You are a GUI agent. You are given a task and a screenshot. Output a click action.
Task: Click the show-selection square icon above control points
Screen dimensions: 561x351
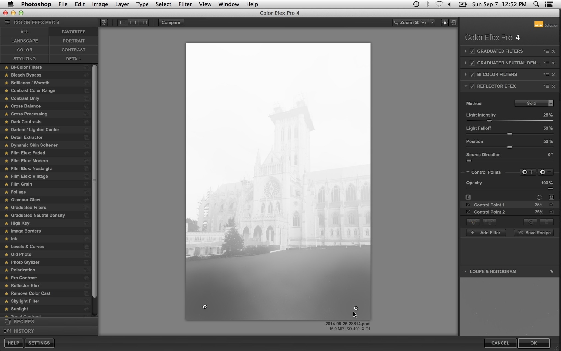[551, 197]
